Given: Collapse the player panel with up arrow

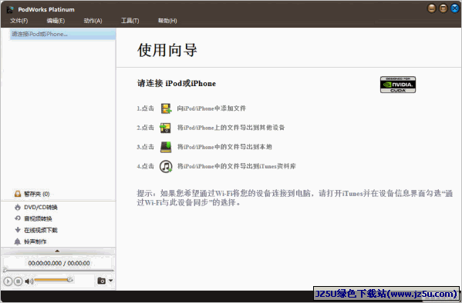Looking at the screenshot, I should pos(57,251).
